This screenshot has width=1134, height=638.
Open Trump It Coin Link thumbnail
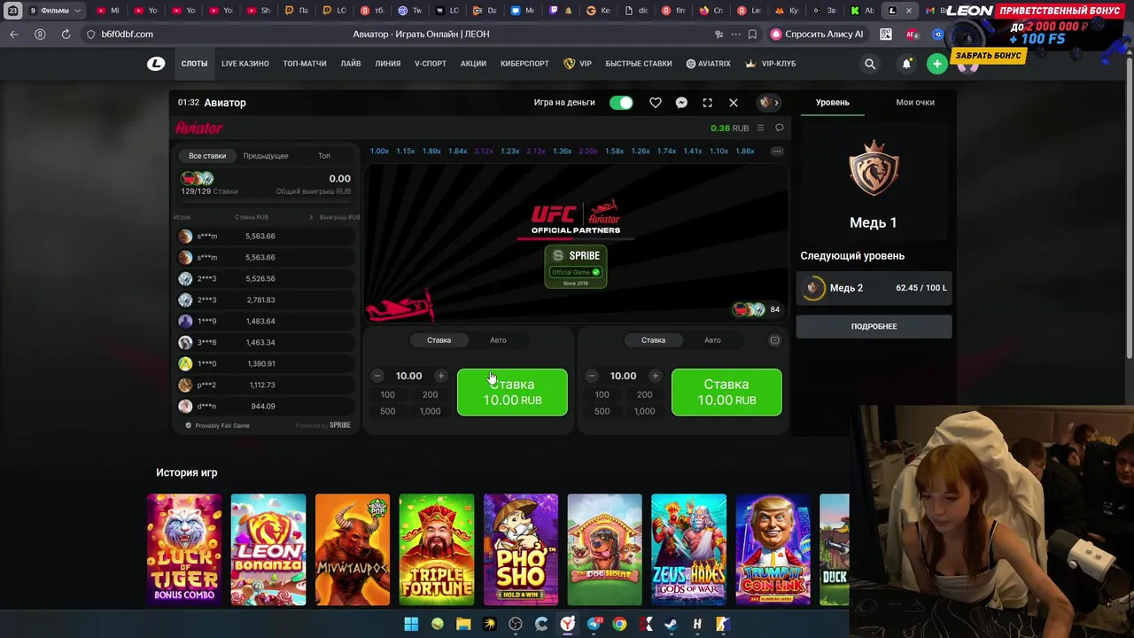point(773,549)
